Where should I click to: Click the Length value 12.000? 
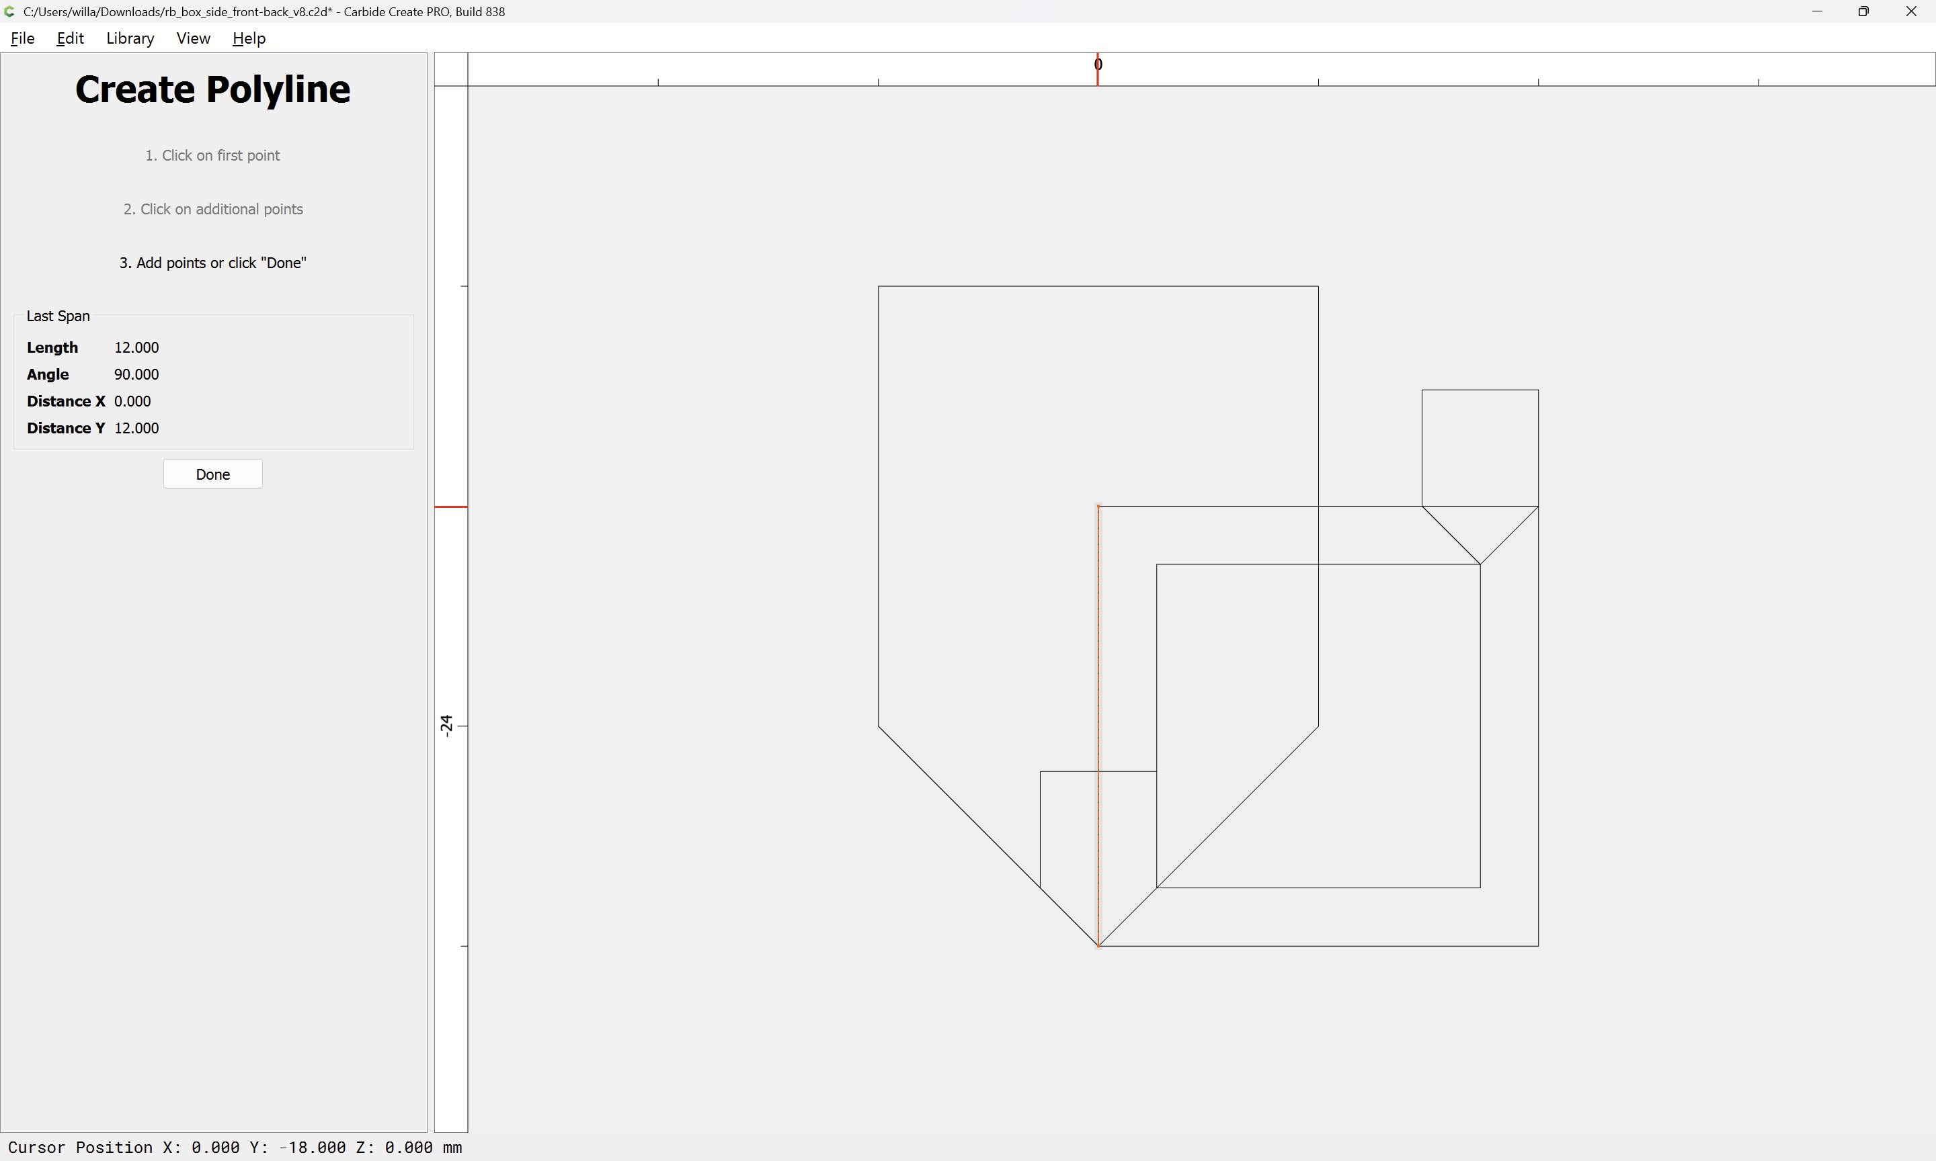[136, 347]
